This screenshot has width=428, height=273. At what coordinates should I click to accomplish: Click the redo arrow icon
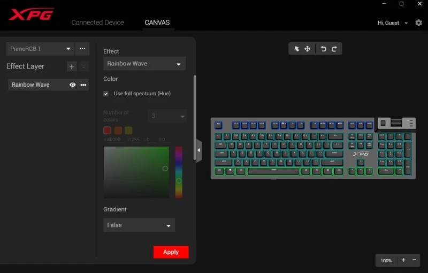coord(334,49)
